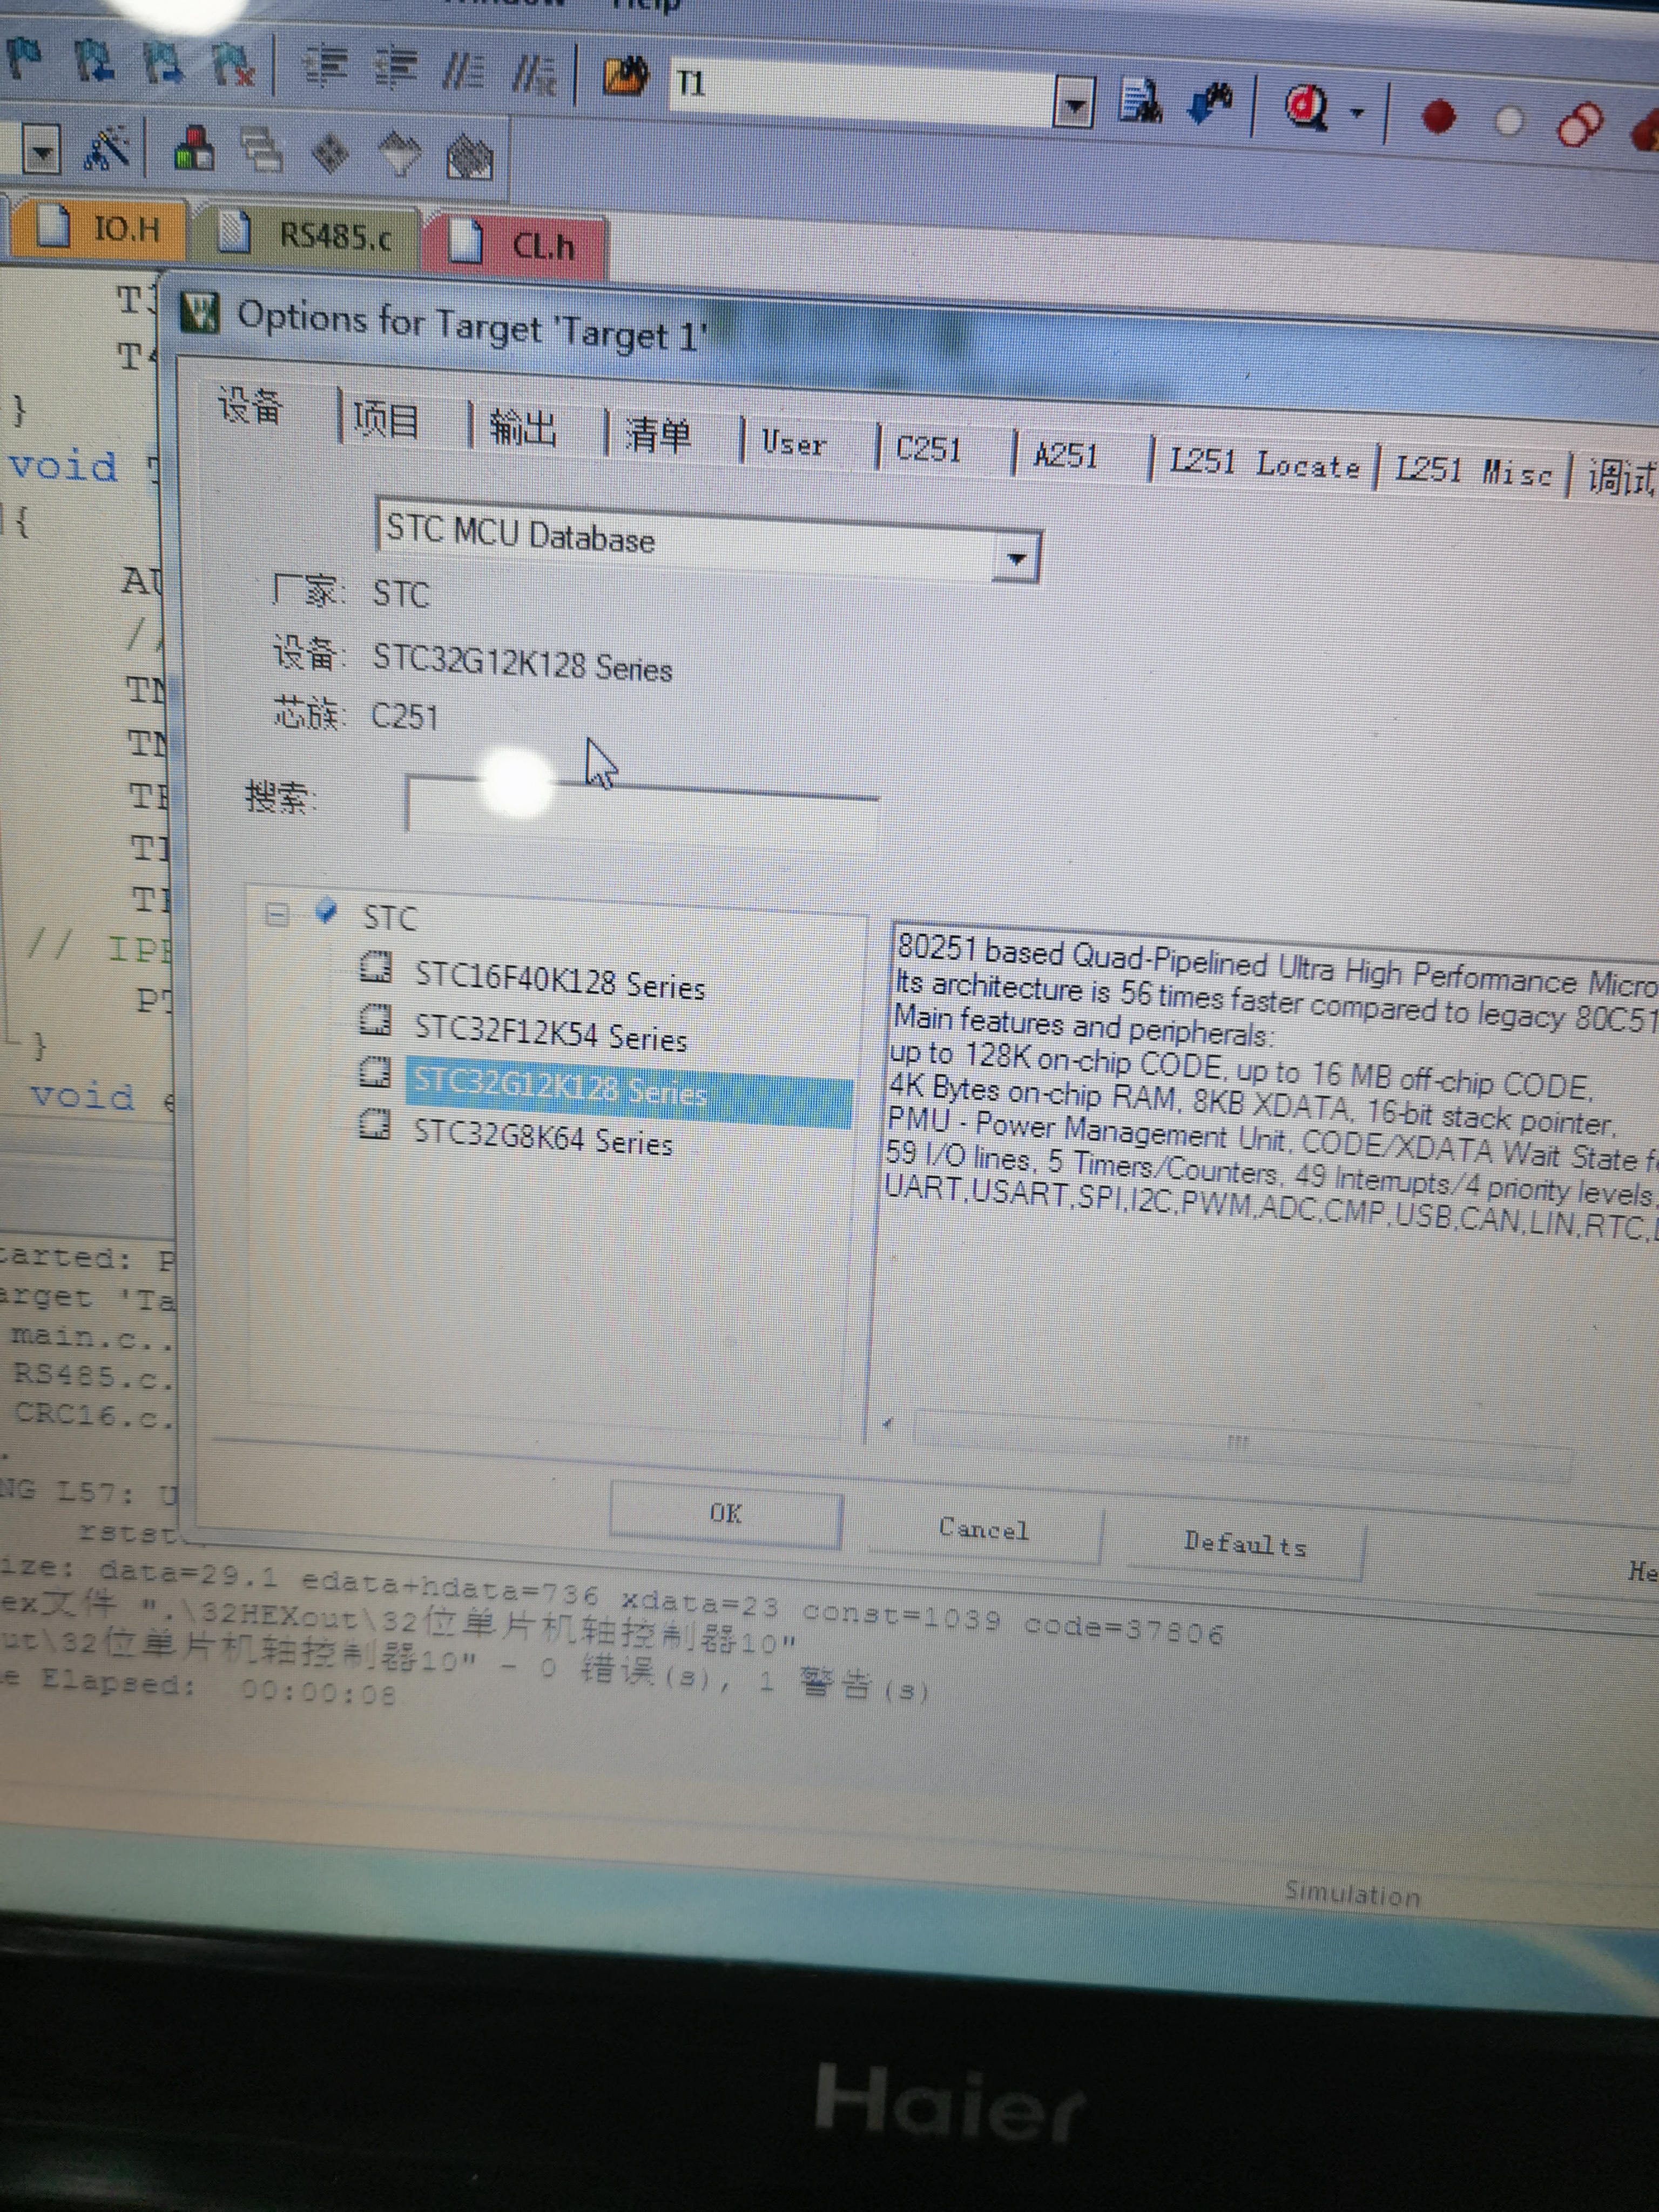The width and height of the screenshot is (1659, 2212).
Task: Collapse the STC tree node
Action: pos(278,914)
